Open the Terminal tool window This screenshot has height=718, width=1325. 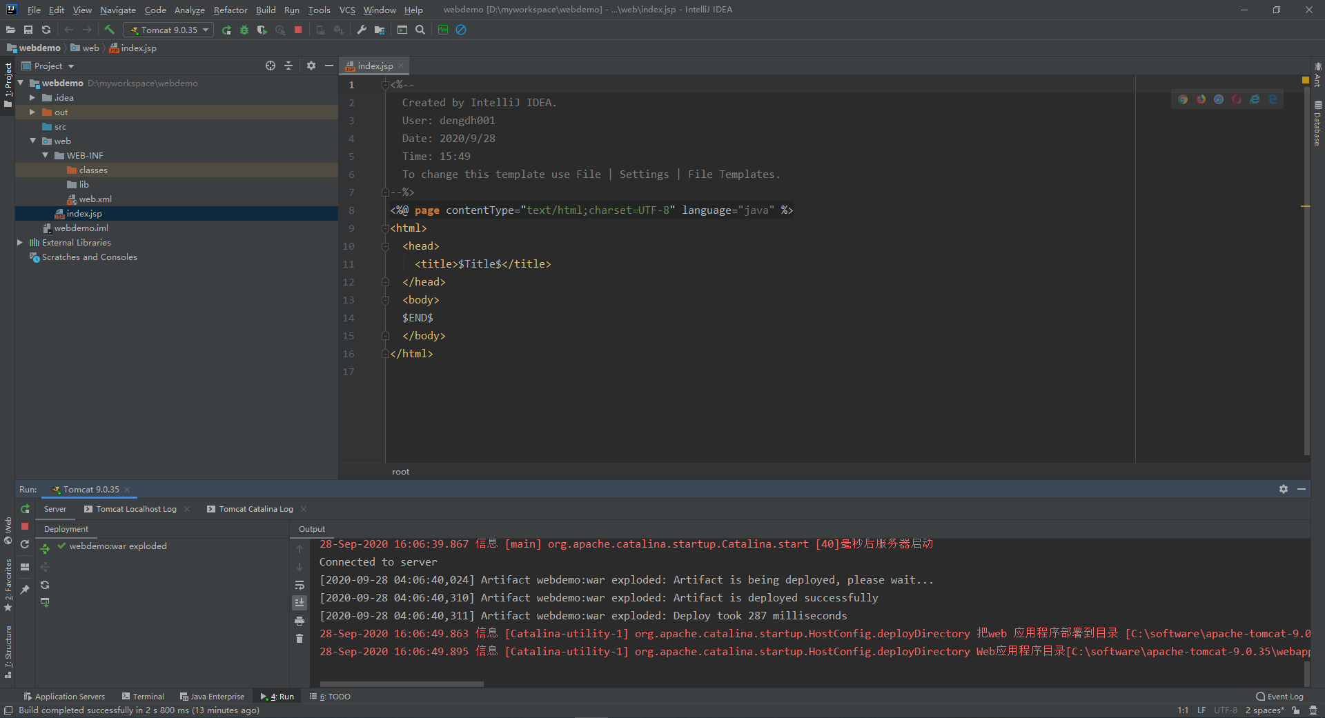(143, 697)
